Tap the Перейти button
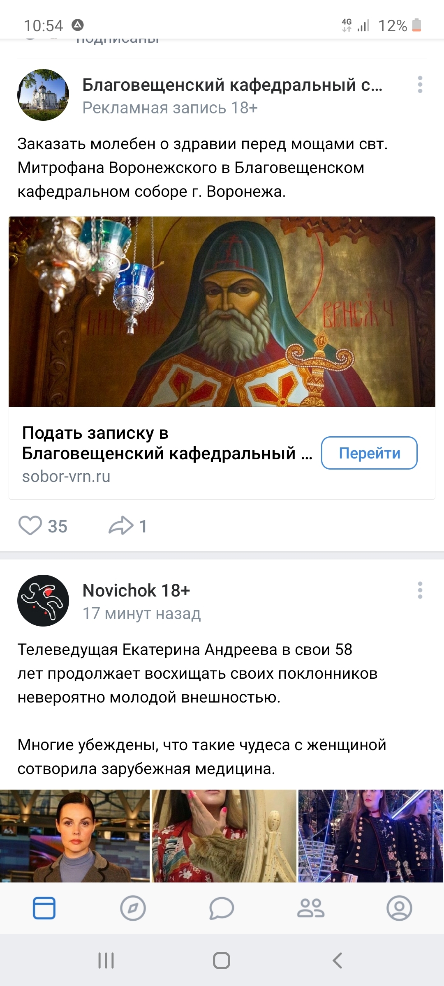 coord(369,453)
